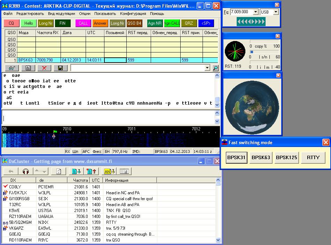Click the checklist options icon in DxCluster toolbar
The image size is (331, 245).
[x=124, y=171]
